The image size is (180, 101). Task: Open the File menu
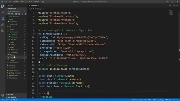6,2
